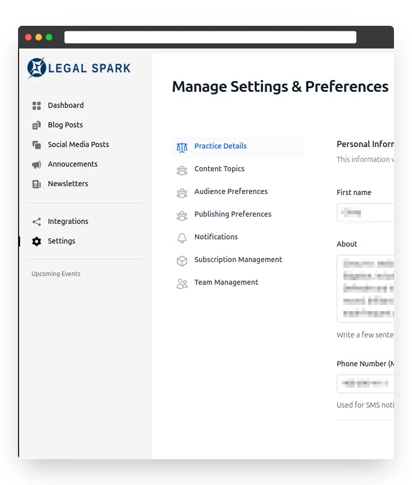Go to Newsletters in the sidebar
Image resolution: width=412 pixels, height=485 pixels.
(68, 184)
